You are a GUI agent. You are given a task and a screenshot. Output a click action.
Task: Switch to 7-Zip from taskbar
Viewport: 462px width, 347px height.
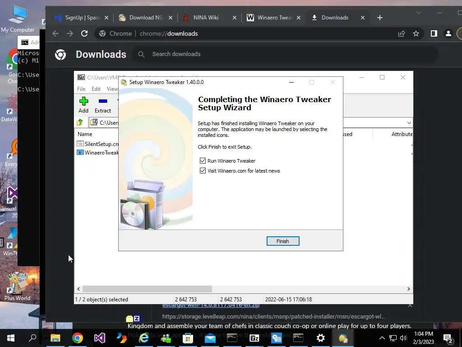254,338
